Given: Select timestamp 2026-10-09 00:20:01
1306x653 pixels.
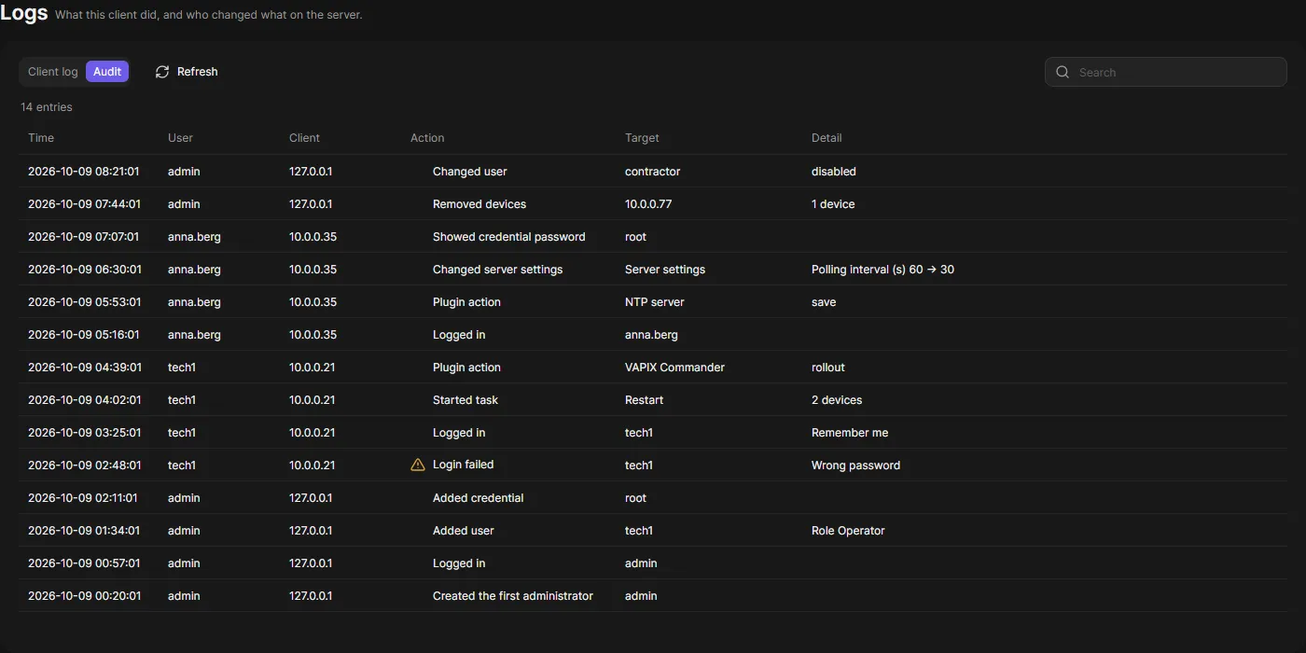Looking at the screenshot, I should pos(85,596).
